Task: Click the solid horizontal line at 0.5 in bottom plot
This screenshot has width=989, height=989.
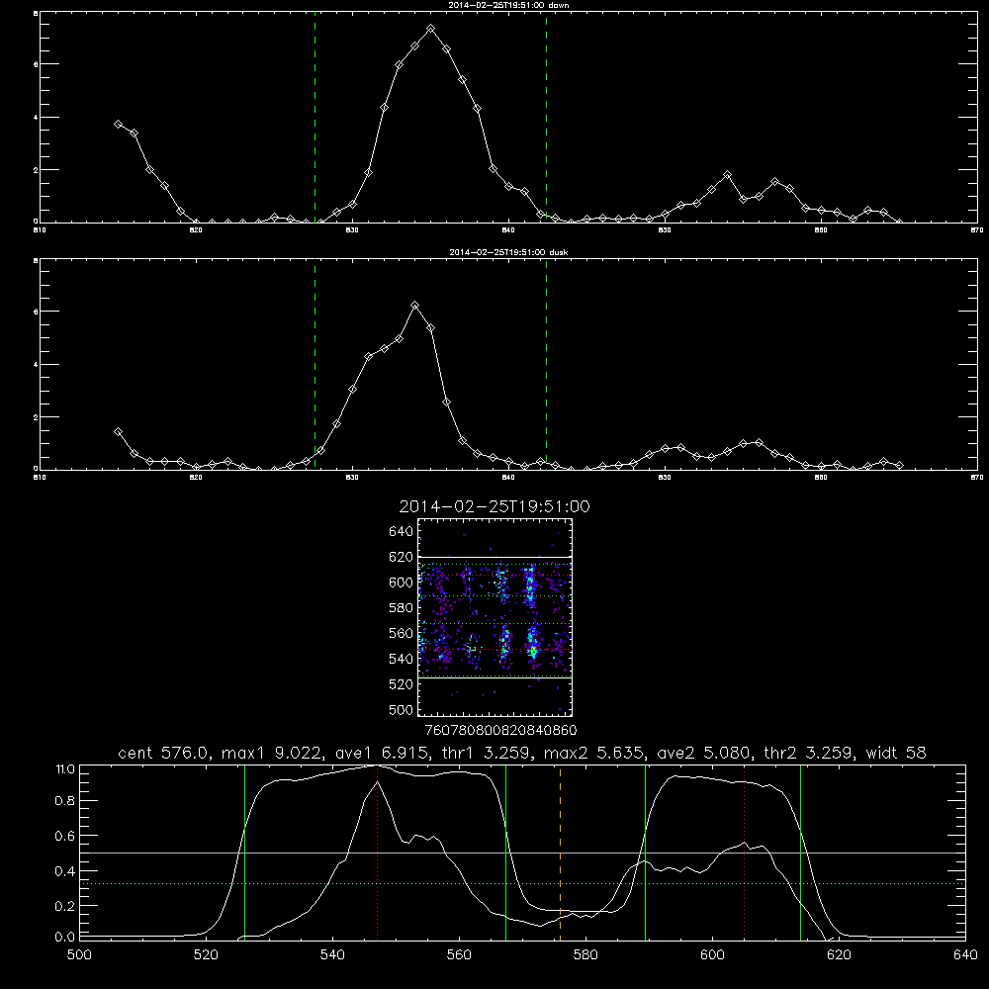Action: click(x=523, y=853)
